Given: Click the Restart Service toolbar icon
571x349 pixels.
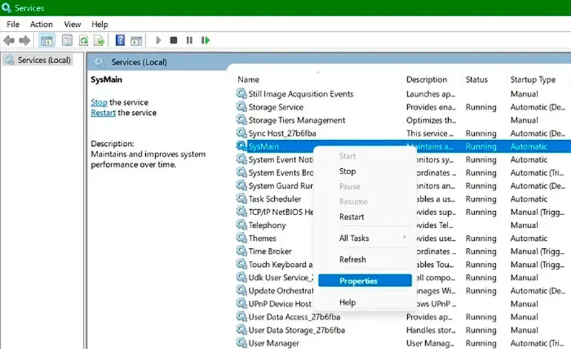Looking at the screenshot, I should (x=206, y=40).
